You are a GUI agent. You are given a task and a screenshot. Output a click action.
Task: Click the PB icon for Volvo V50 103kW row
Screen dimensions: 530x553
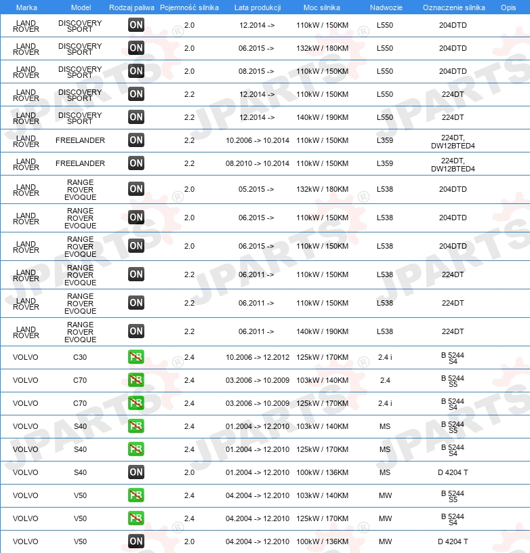tap(136, 495)
